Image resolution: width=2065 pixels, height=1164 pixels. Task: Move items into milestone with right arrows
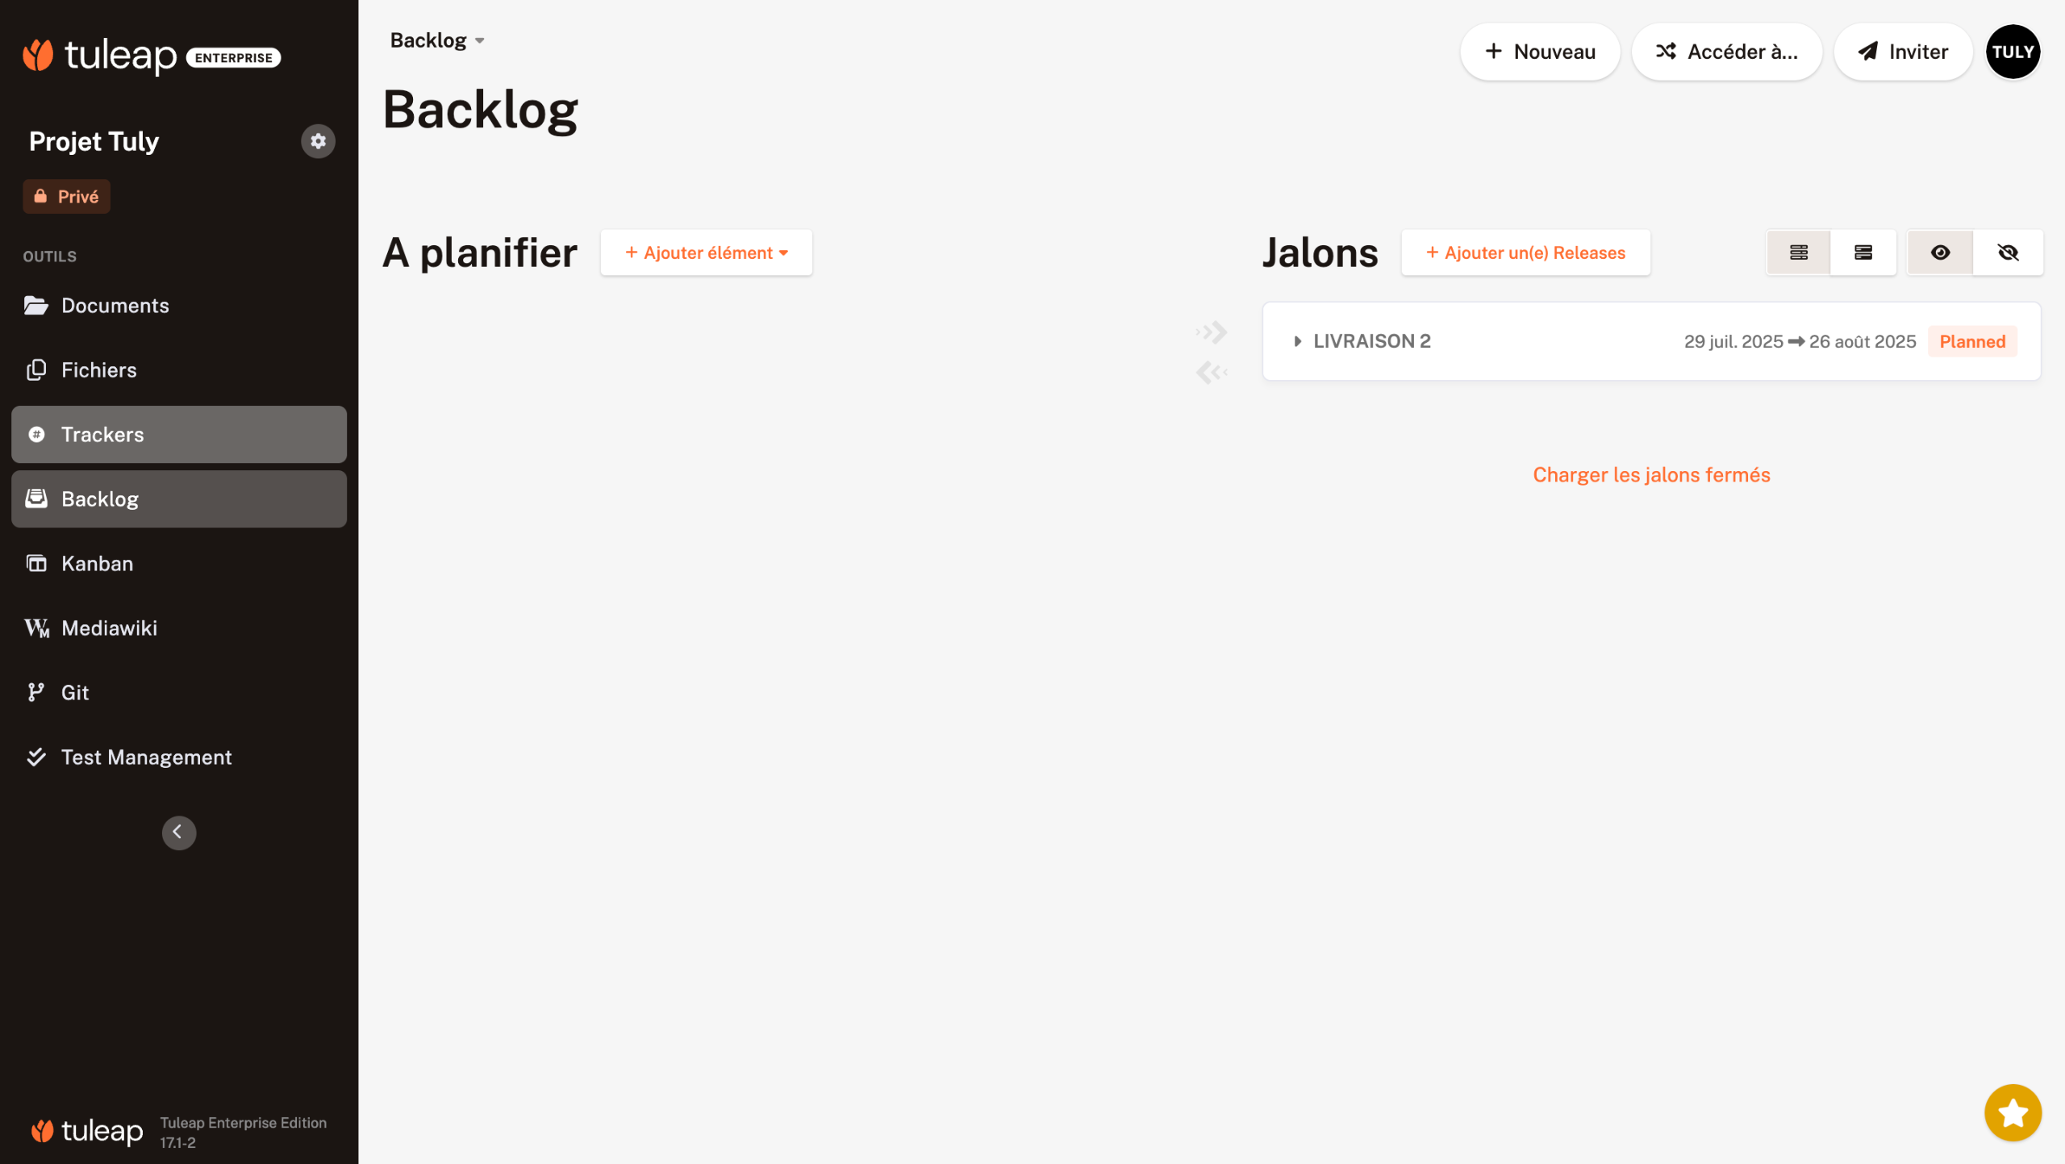coord(1212,332)
